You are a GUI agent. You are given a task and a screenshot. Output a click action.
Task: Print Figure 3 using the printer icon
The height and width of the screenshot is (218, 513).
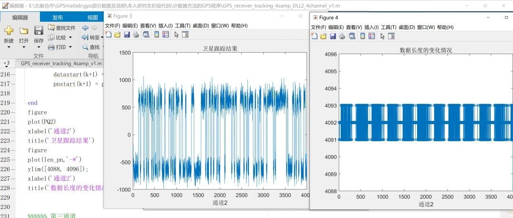pos(136,35)
